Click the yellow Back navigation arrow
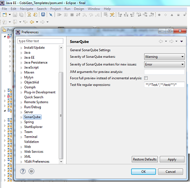Image resolution: width=190 pixels, height=188 pixels. click(32, 22)
